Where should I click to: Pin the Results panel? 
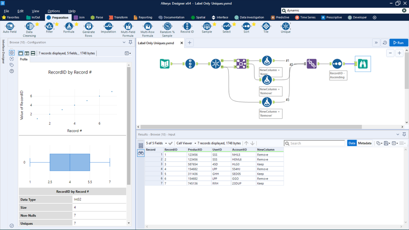coord(404,134)
